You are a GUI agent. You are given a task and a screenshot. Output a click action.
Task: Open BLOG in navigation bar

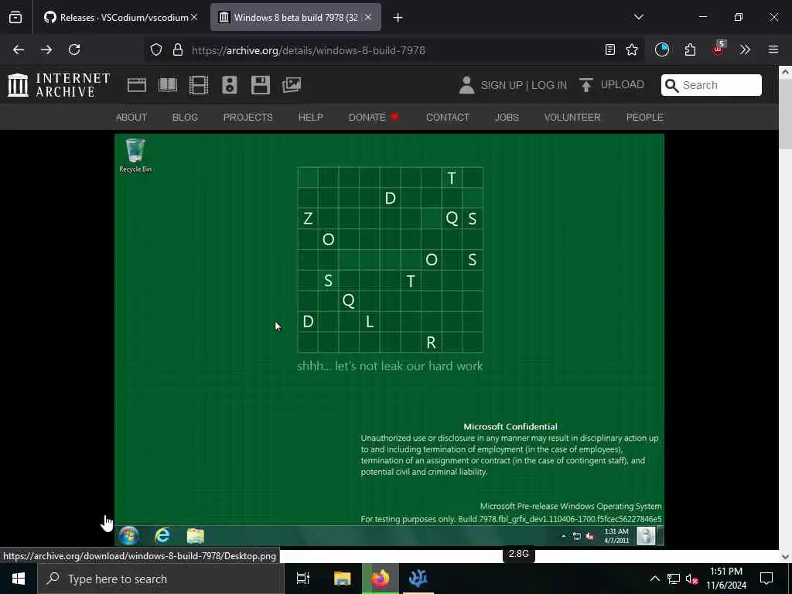pyautogui.click(x=185, y=118)
